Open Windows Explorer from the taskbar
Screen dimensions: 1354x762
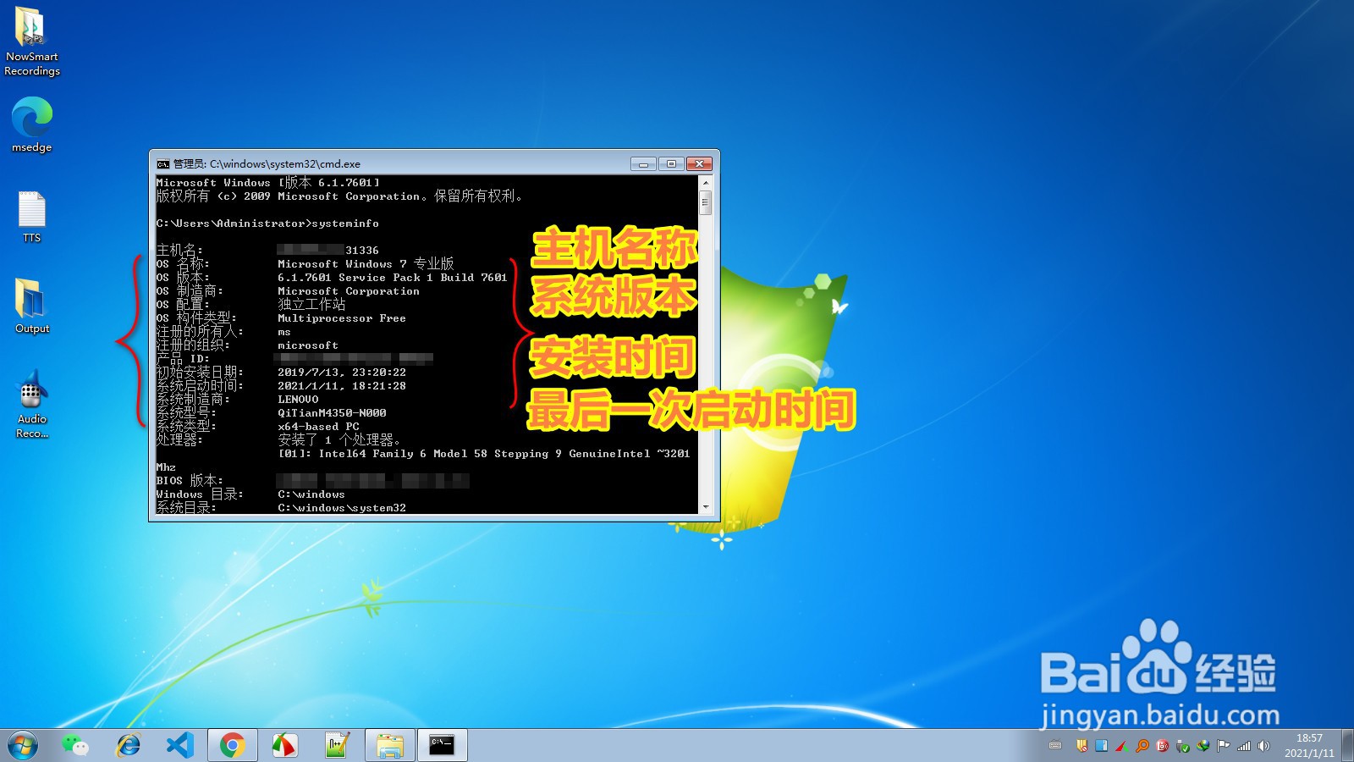pos(390,745)
